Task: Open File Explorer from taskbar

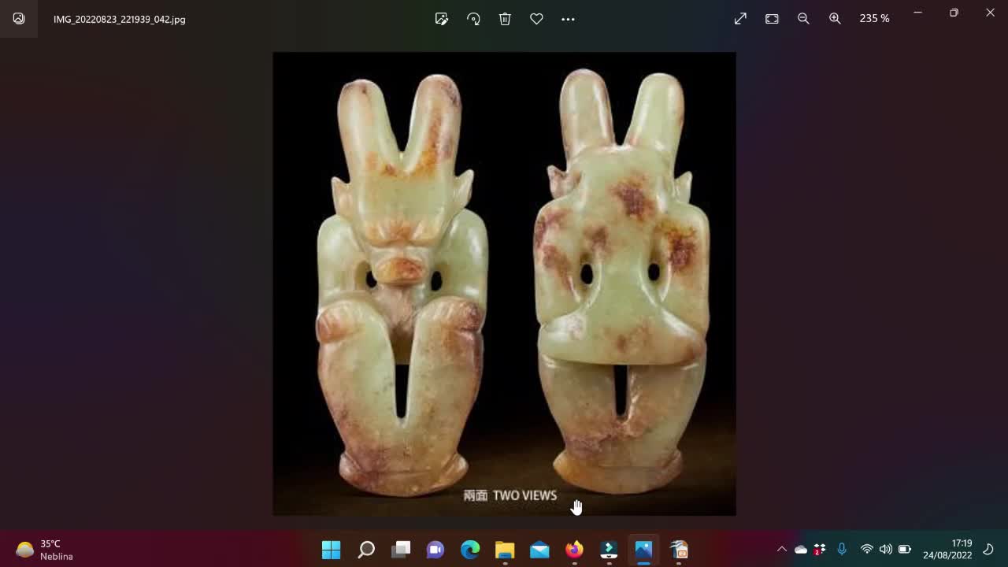Action: click(x=505, y=549)
